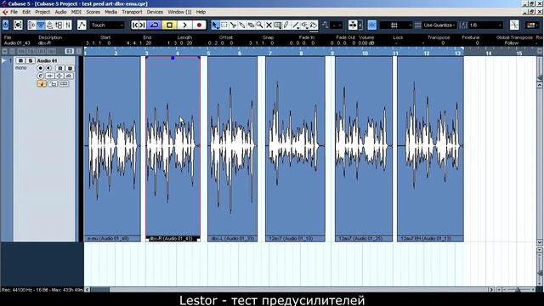Click the horizontal scrollbar right arrow
The image size is (544, 306).
491,289
